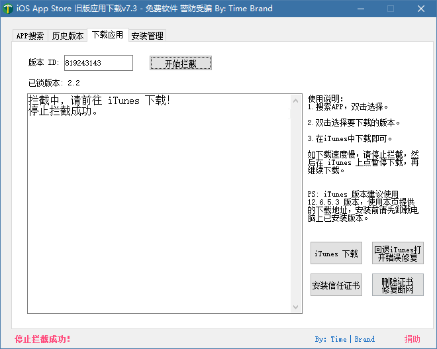Click instruction text 3.在iTunes中下载即可。

(350, 138)
